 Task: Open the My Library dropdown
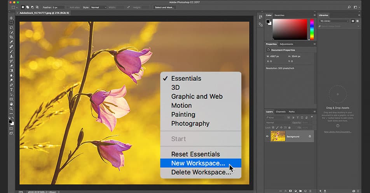coord(334,21)
